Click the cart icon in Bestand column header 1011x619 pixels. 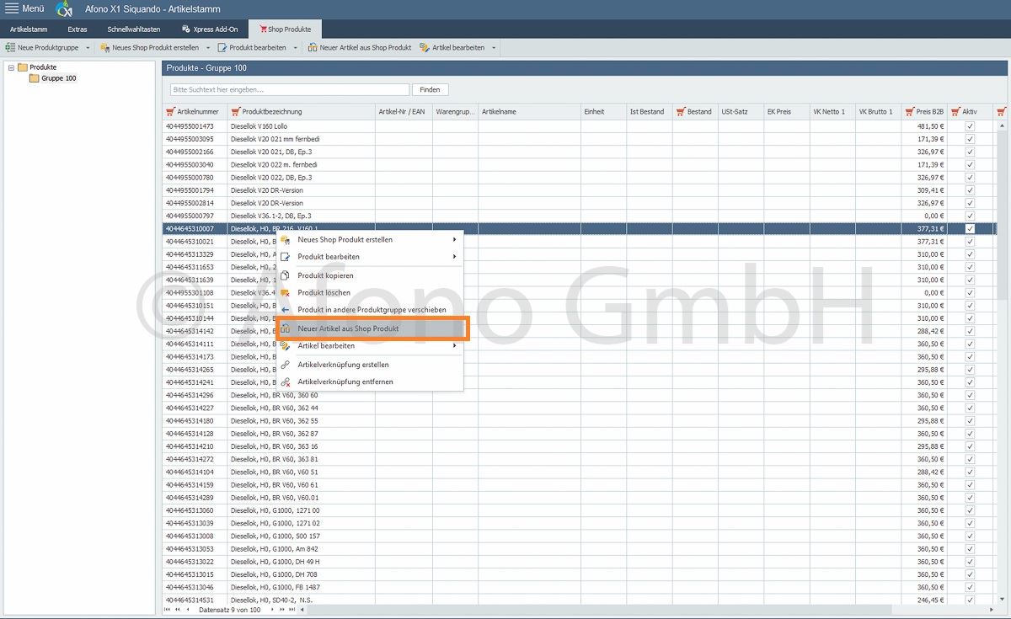click(x=681, y=111)
